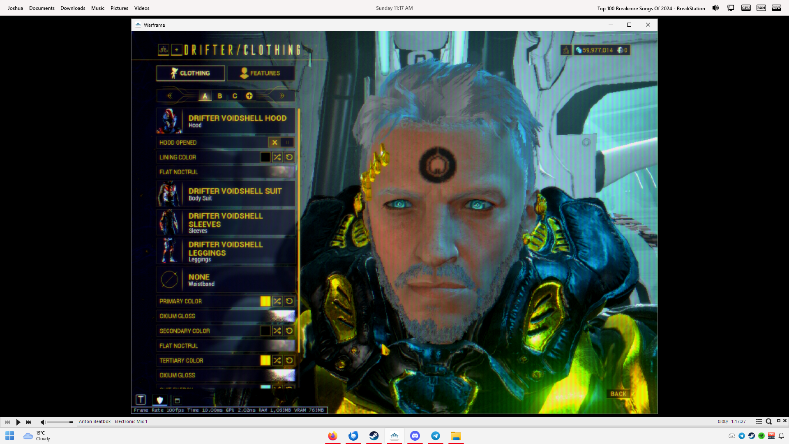Image resolution: width=789 pixels, height=444 pixels.
Task: Click the plus box icon beside the title
Action: point(177,50)
